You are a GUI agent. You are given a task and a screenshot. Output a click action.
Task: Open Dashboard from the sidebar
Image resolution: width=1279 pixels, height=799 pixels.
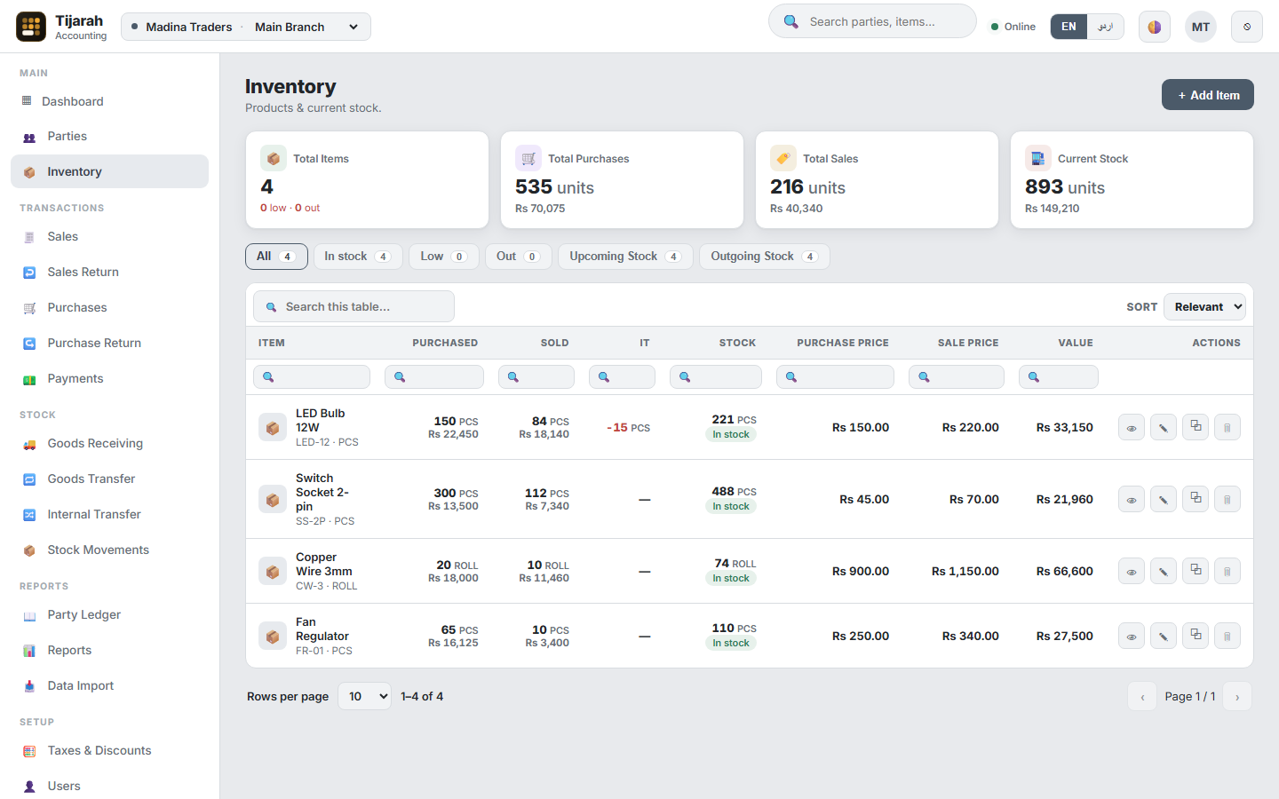[x=109, y=101]
